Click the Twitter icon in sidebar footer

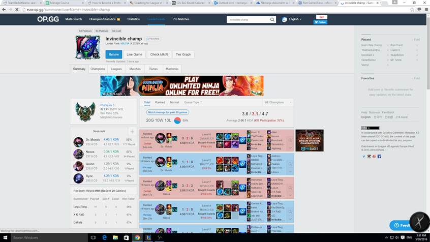coord(363,157)
